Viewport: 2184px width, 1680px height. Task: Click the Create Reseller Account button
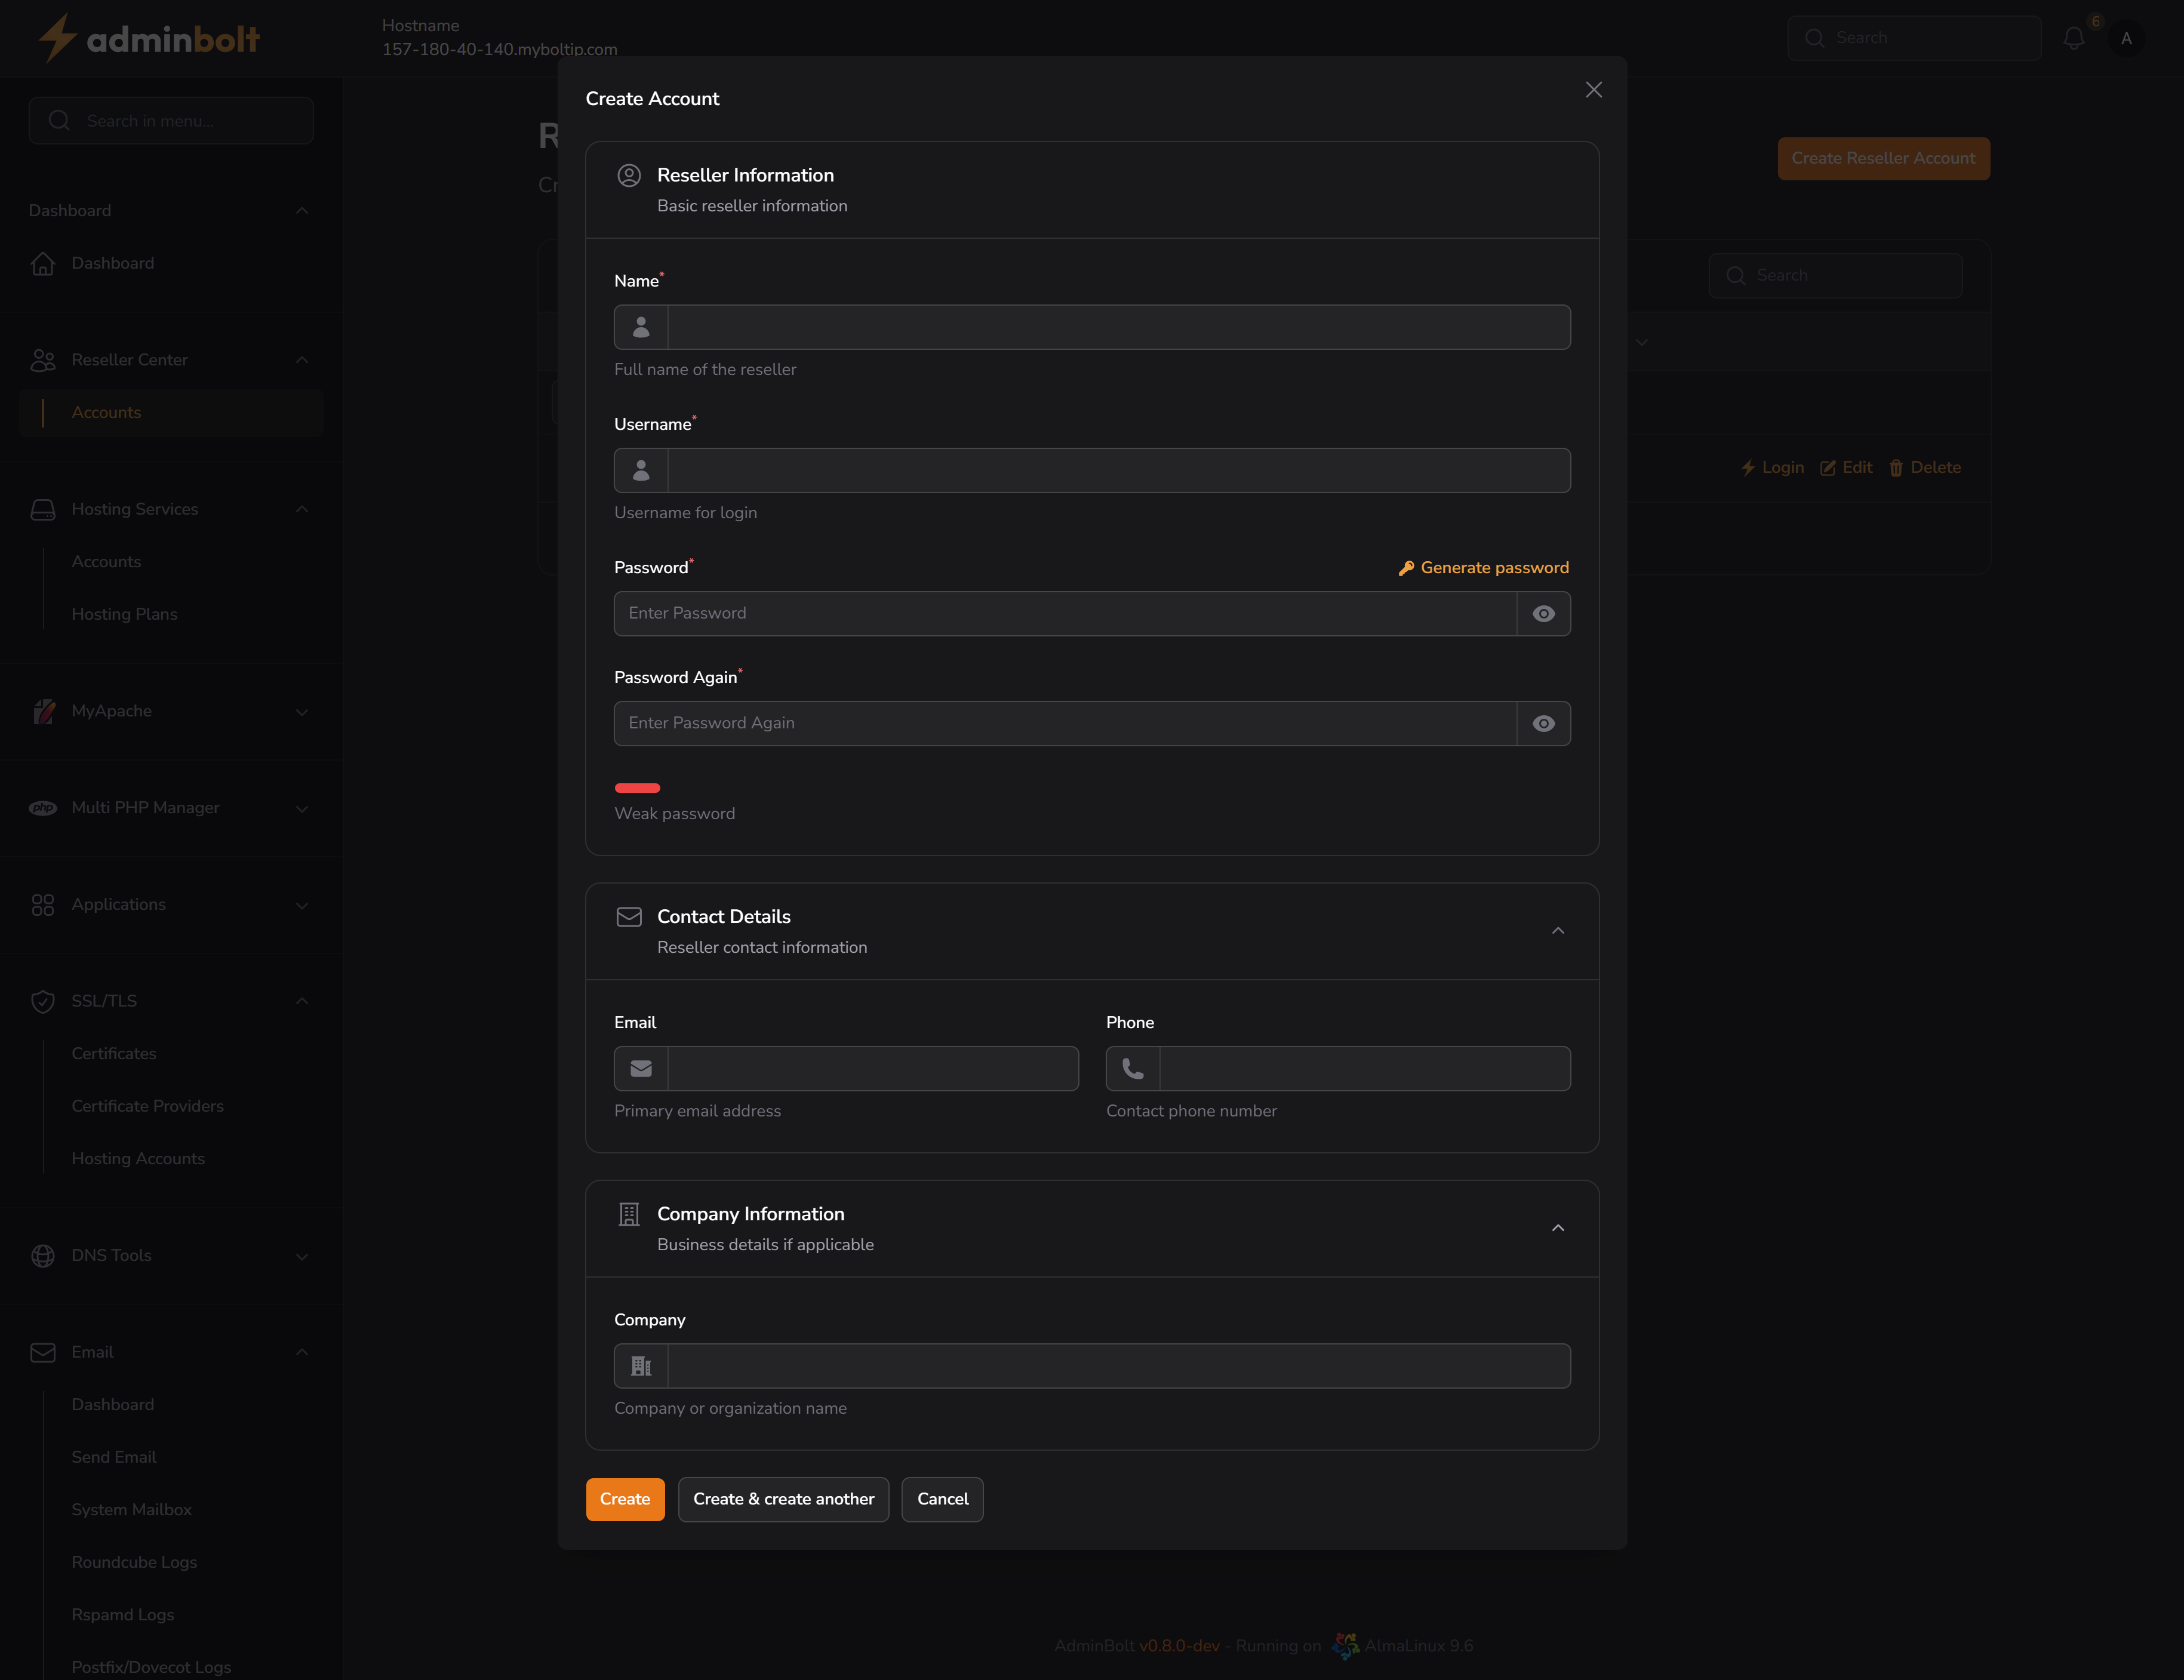tap(1883, 158)
